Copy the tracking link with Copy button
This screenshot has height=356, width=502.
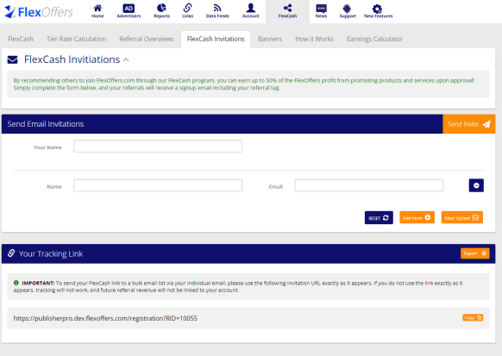coord(473,317)
